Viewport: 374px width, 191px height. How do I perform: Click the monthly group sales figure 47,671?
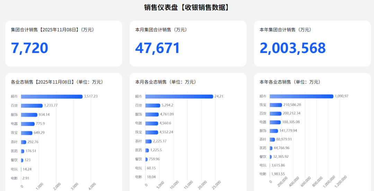click(x=158, y=48)
